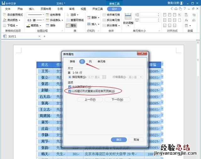Click the Help question mark icon
The image size is (201, 159).
pos(185,9)
